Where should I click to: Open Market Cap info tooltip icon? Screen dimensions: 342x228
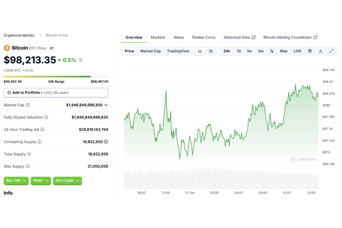pyautogui.click(x=28, y=105)
